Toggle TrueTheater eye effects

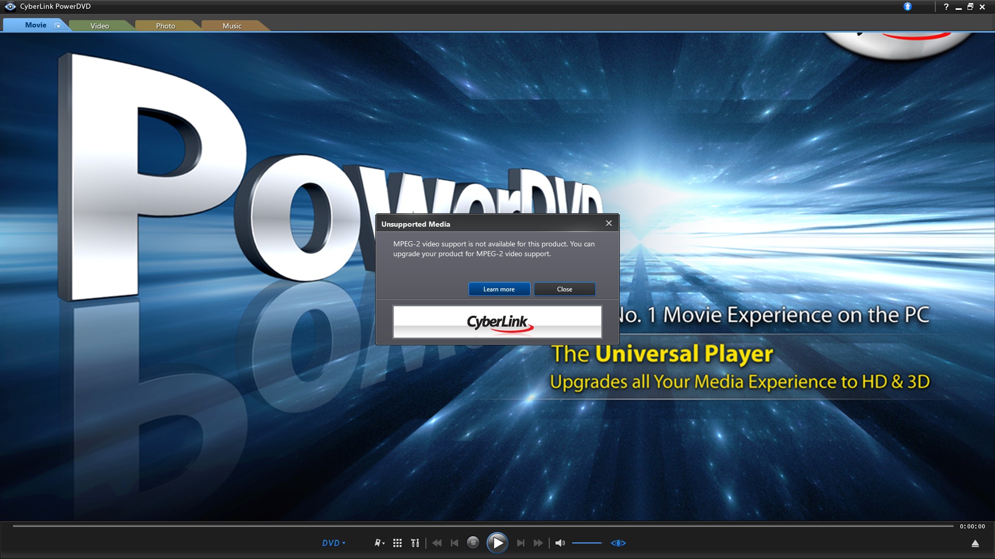[x=618, y=543]
